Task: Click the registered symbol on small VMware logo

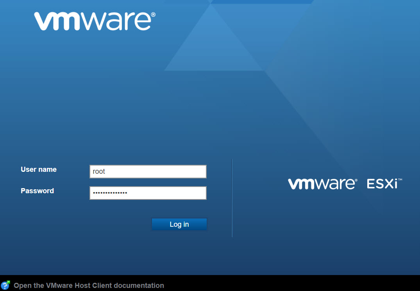Action: [x=356, y=180]
